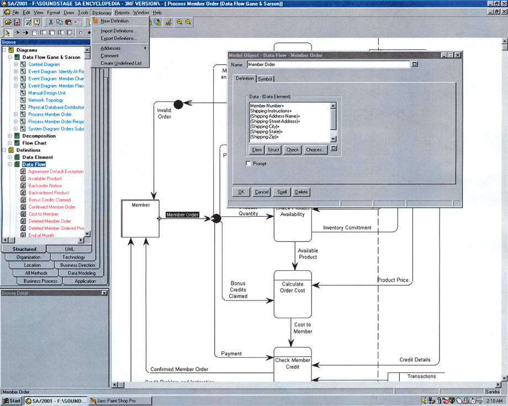Screen dimensions: 508x406
Task: Click the Start button on the taskbar
Action: coord(12,401)
